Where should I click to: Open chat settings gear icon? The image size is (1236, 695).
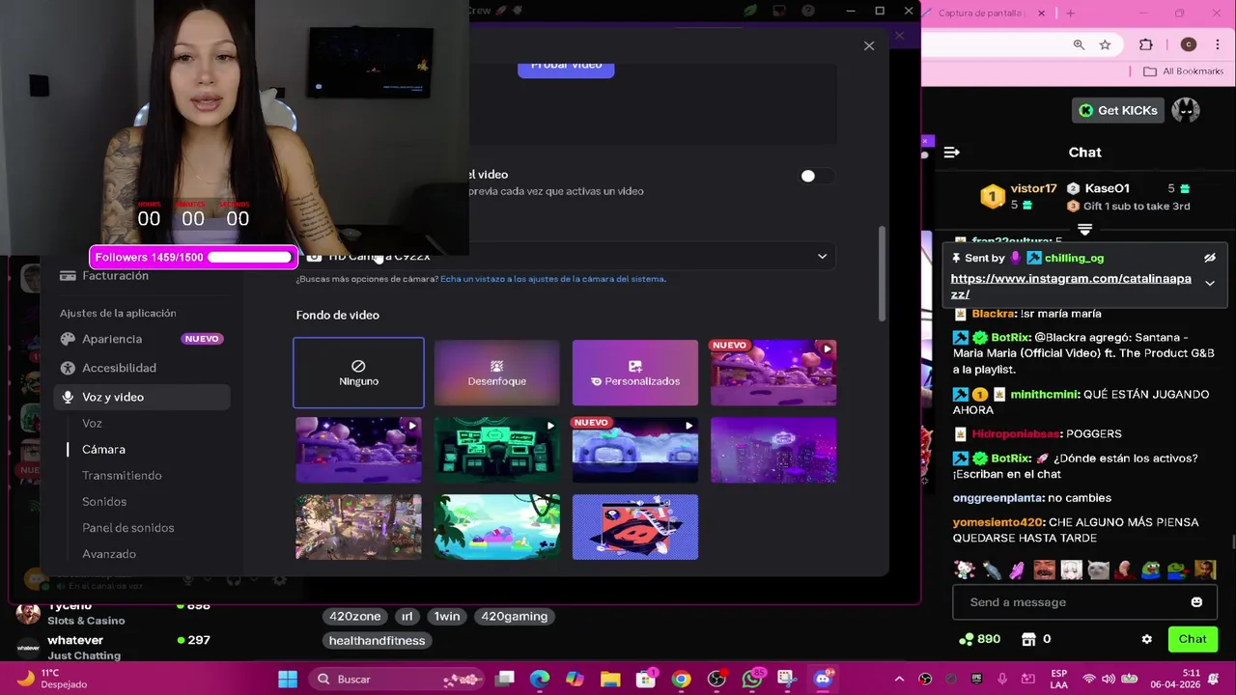click(1146, 639)
